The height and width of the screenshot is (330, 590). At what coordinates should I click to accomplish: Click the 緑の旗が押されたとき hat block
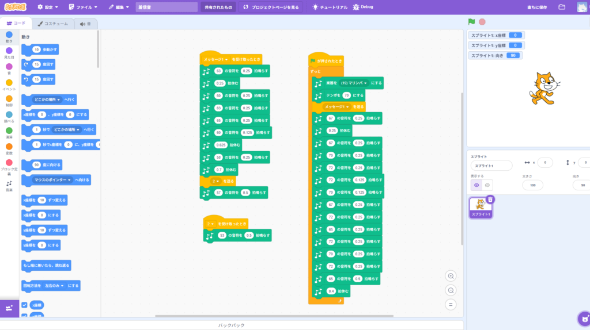(326, 60)
